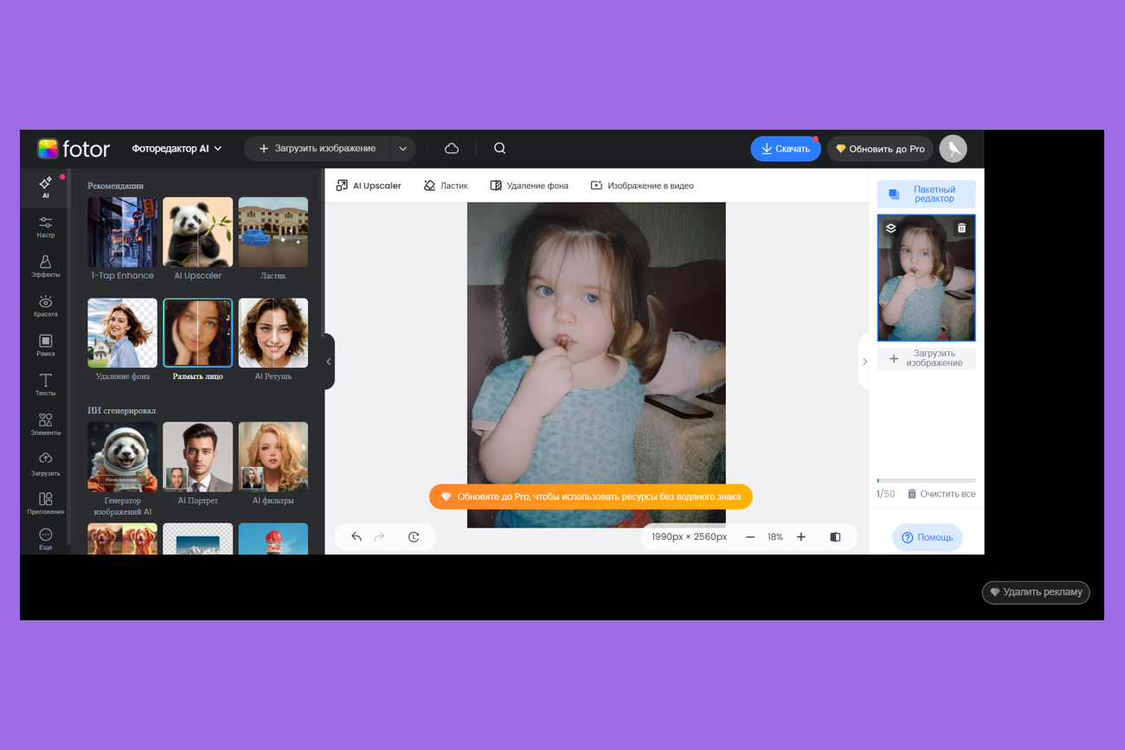1125x750 pixels.
Task: Expand the Фоторедактор AI dropdown
Action: coord(177,149)
